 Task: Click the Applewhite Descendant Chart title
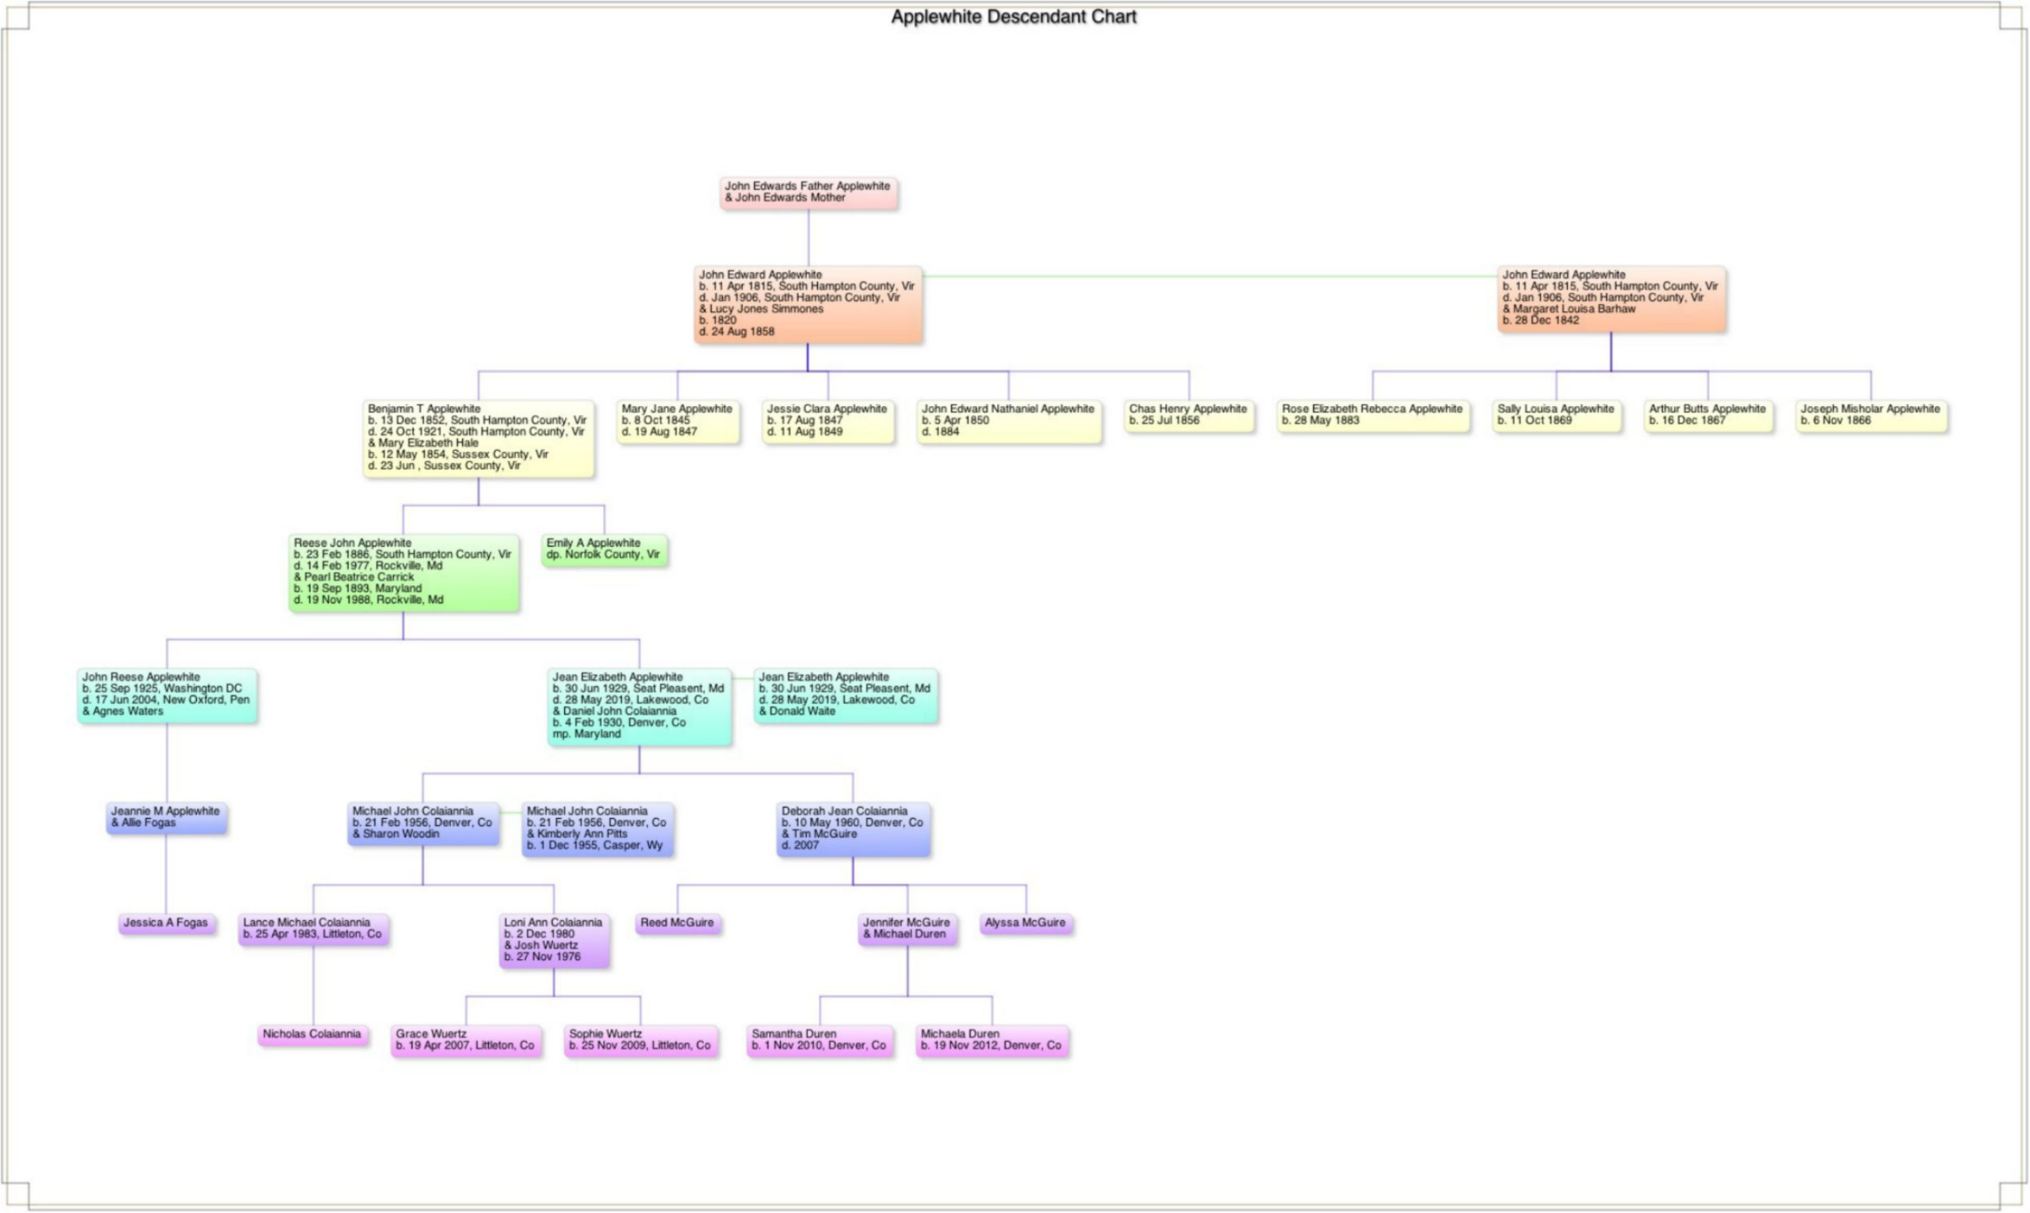[x=1013, y=18]
